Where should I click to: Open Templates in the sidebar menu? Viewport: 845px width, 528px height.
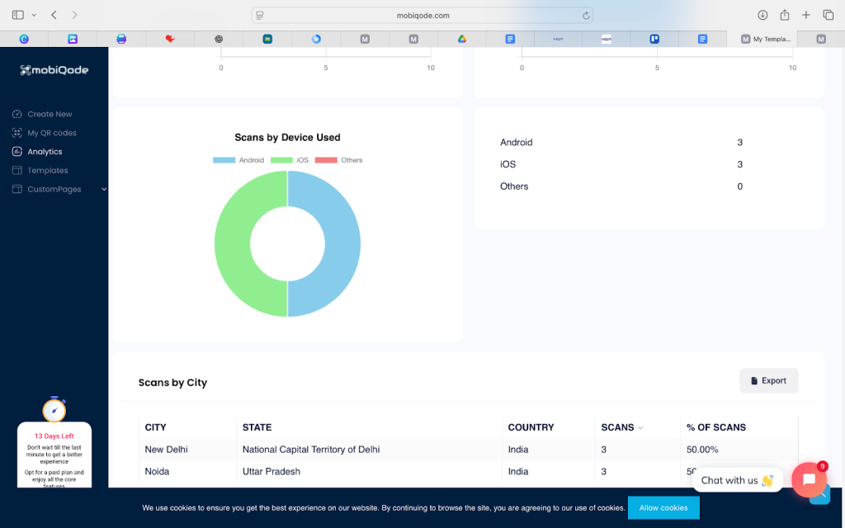point(47,171)
